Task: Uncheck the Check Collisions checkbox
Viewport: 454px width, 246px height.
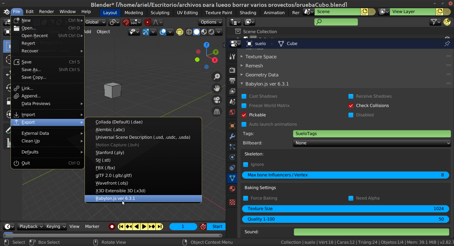Action: pyautogui.click(x=351, y=106)
